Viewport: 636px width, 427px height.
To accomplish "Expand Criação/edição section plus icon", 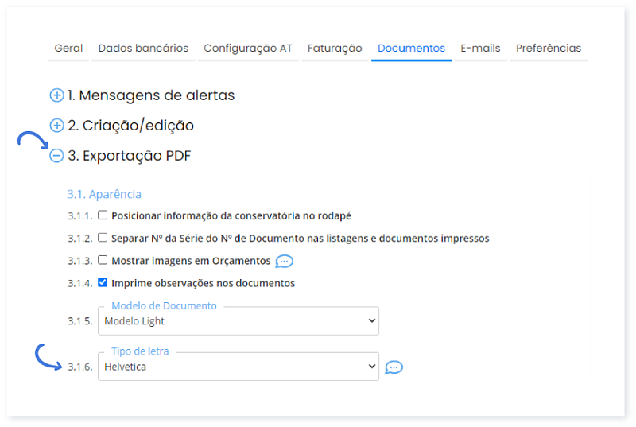I will coord(56,126).
